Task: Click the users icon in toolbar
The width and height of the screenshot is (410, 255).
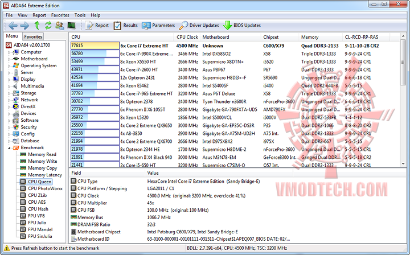Action: point(60,26)
